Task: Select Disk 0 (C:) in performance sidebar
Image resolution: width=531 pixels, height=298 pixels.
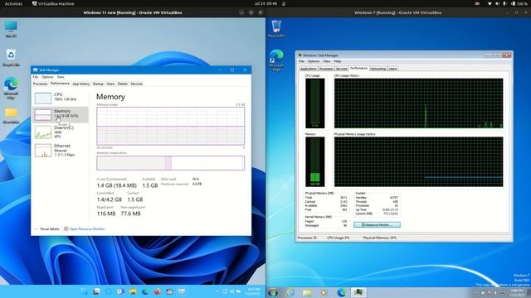Action: 61,132
